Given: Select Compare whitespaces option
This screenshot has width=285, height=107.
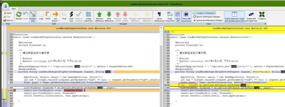Looking at the screenshot, I should (x=204, y=13).
